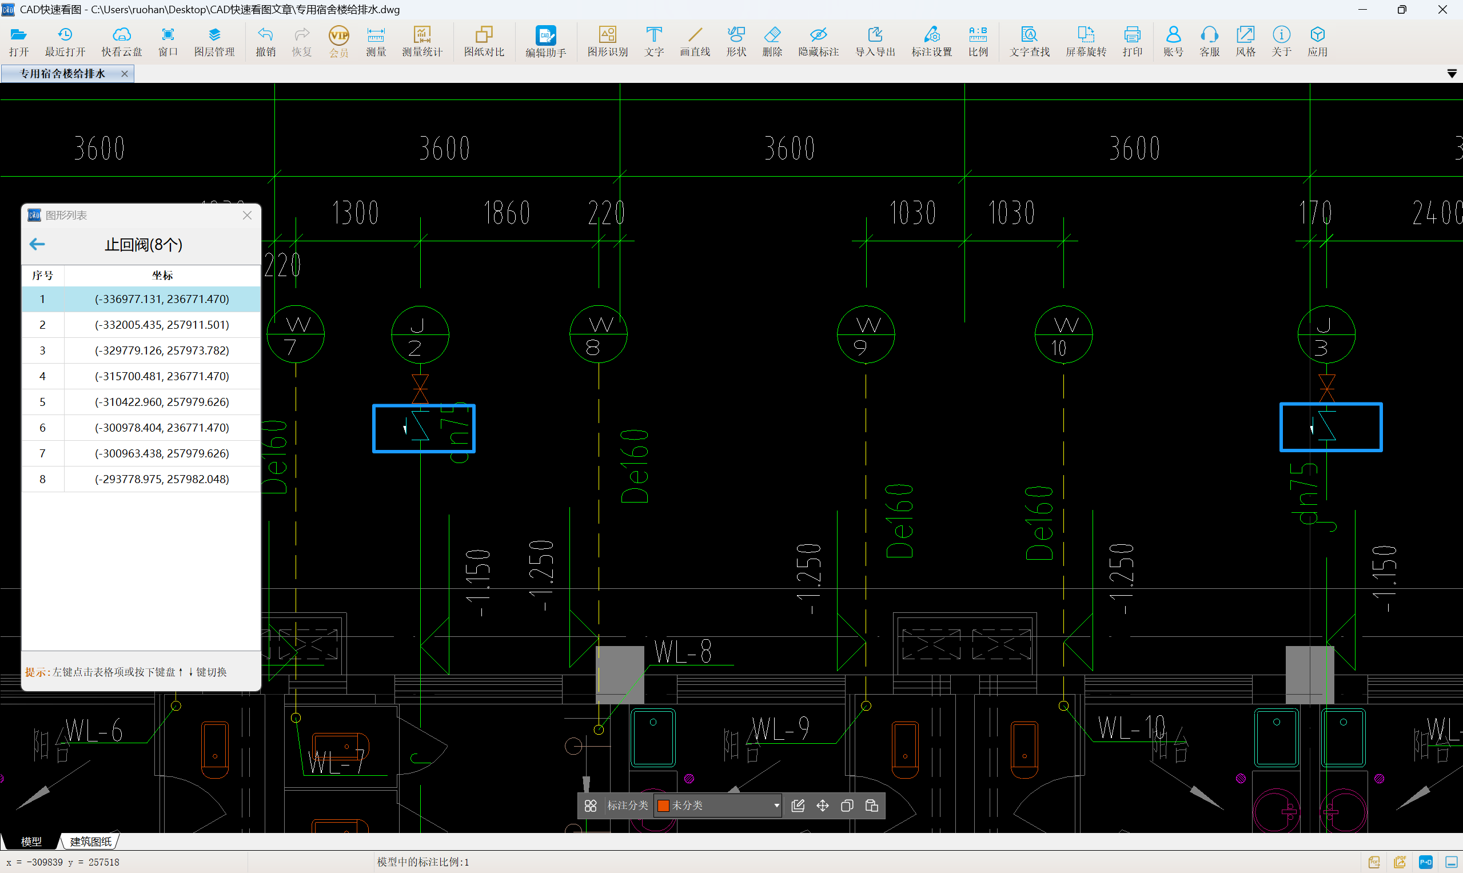
Task: Open the Layer Management (图层管理) tool
Action: (x=214, y=41)
